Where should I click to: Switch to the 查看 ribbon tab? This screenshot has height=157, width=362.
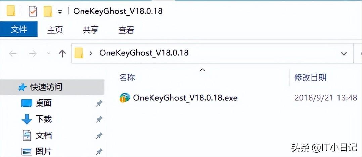(x=126, y=30)
